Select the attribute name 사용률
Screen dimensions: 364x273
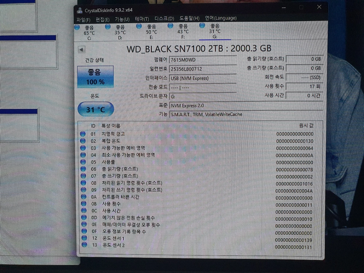coord(108,162)
